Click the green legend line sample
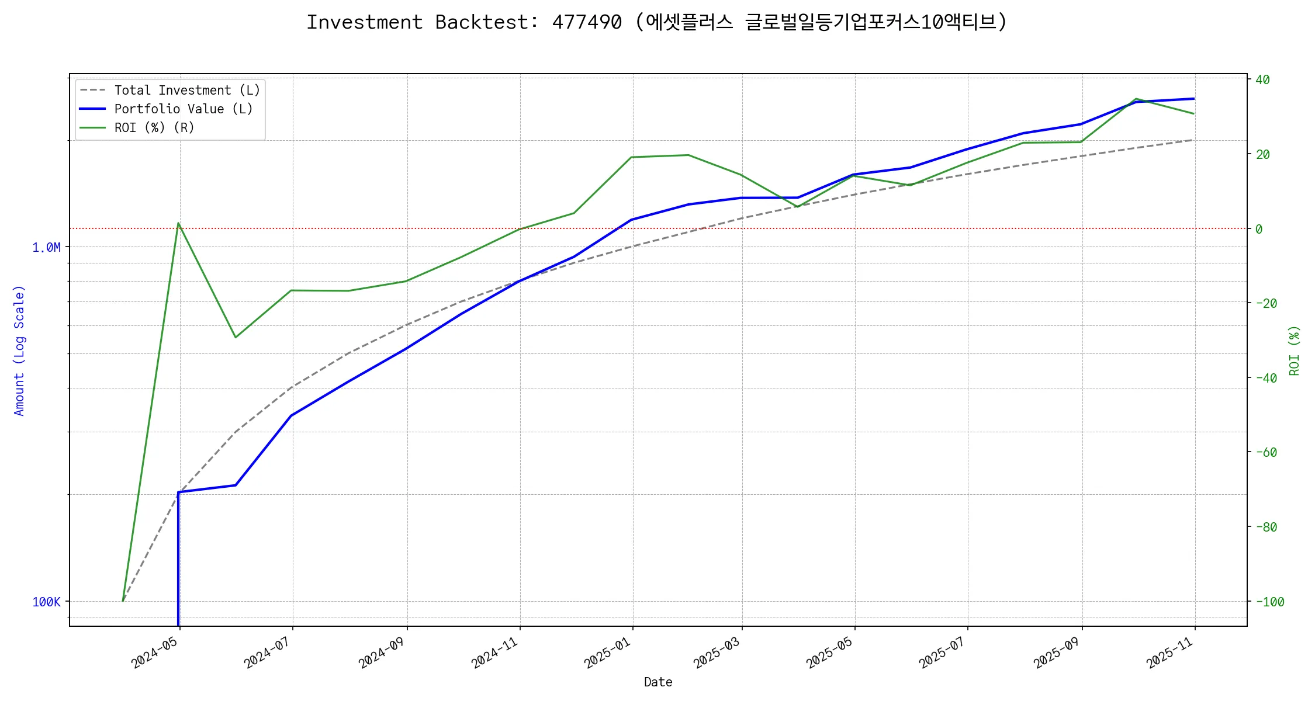 93,128
